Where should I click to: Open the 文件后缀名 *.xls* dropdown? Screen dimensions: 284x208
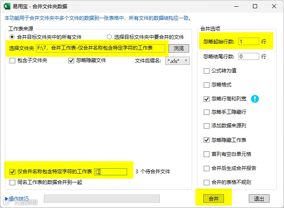pos(178,61)
